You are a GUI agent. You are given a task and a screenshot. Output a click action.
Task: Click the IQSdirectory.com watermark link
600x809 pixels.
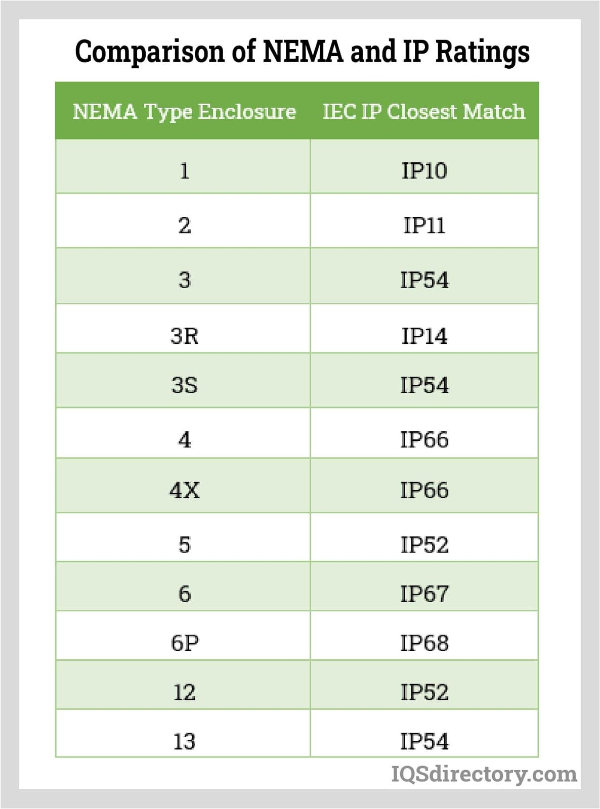click(x=484, y=774)
